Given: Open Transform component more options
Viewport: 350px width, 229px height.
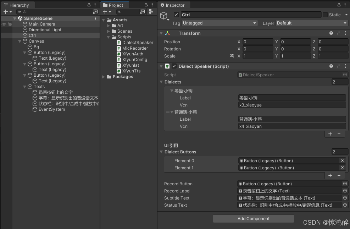Looking at the screenshot, I should (345, 33).
